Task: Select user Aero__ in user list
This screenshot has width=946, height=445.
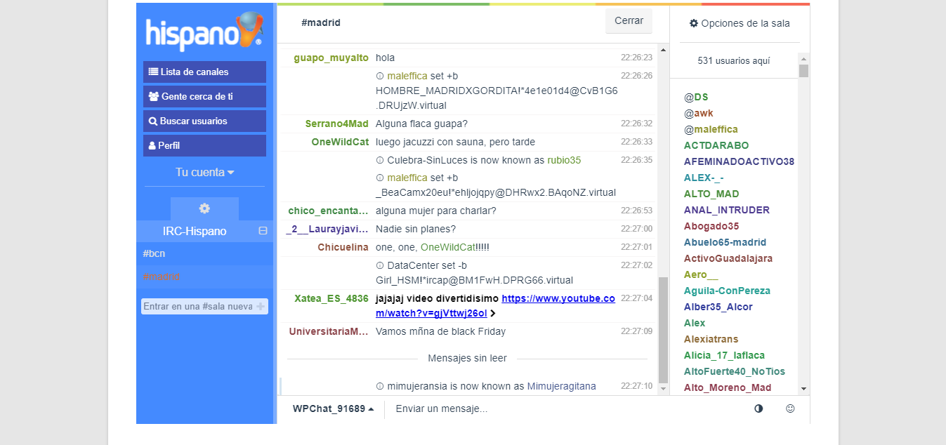Action: pyautogui.click(x=701, y=274)
